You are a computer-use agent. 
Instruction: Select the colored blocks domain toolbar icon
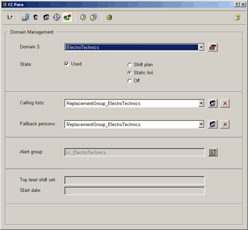point(67,17)
